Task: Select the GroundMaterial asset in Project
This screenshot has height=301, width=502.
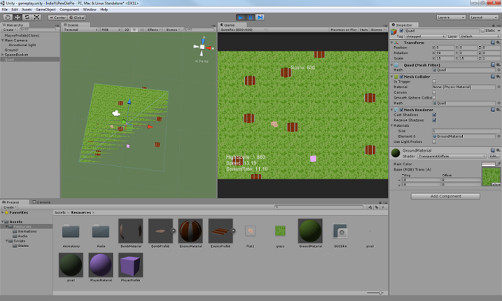Action: 310,231
